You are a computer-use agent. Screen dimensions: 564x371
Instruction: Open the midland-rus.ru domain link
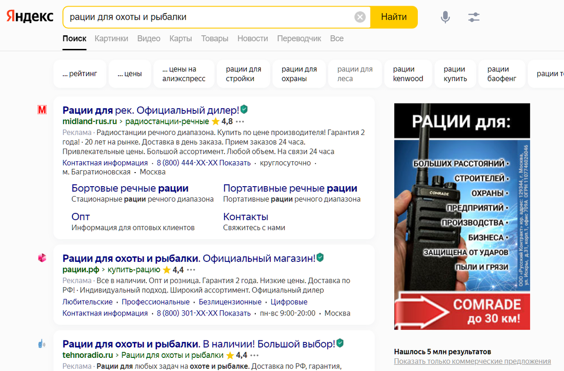(90, 121)
